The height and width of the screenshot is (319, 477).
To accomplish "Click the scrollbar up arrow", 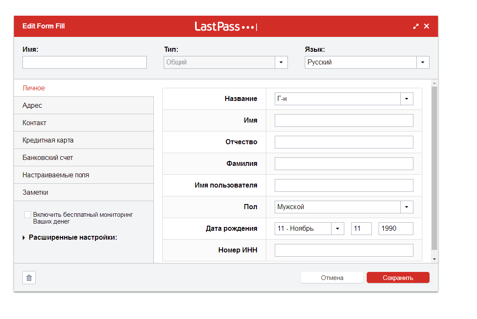I will (435, 83).
